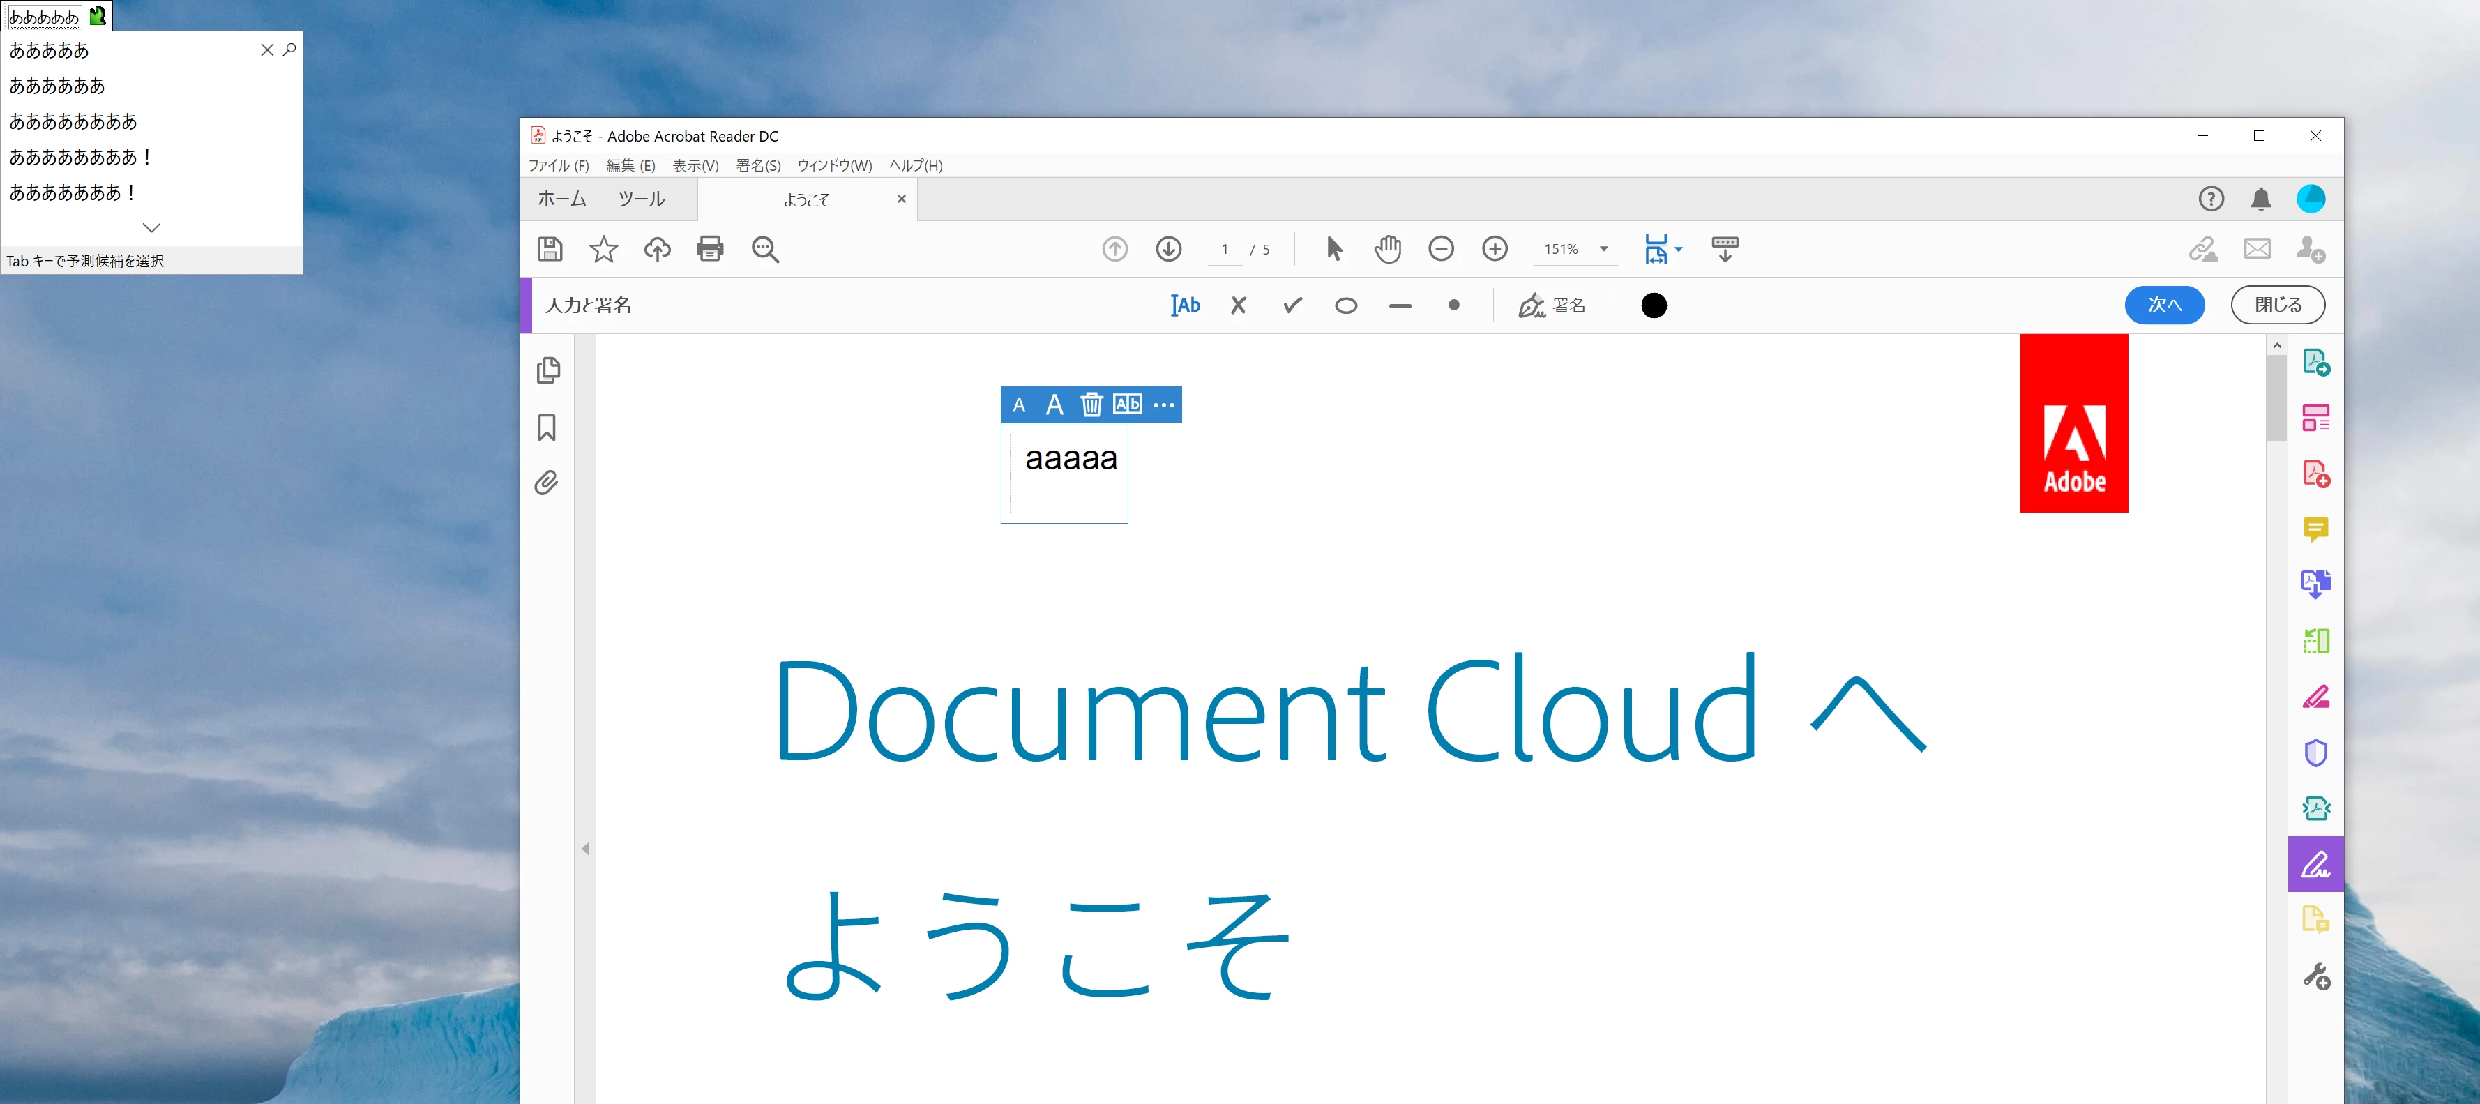Toggle comb field AB text option
The image size is (2480, 1104).
click(x=1126, y=404)
